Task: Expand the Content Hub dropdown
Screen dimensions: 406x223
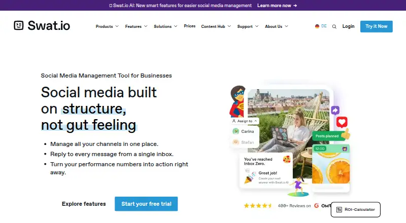Action: pyautogui.click(x=216, y=26)
